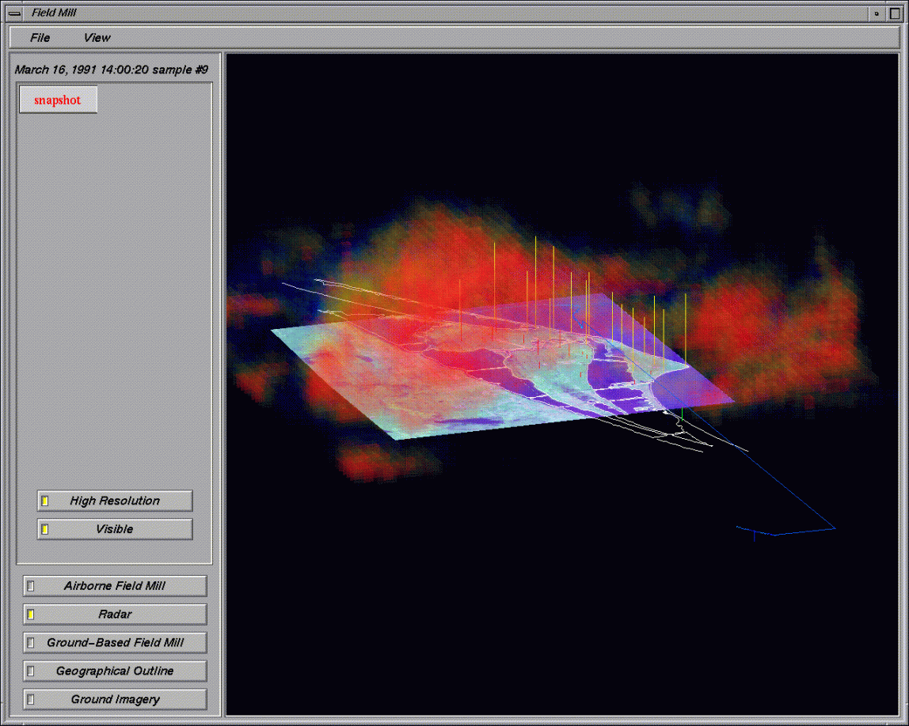Screen dimensions: 909x726
Task: Open the View menu
Action: (x=97, y=37)
